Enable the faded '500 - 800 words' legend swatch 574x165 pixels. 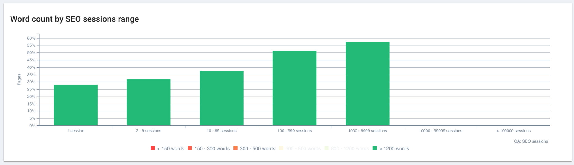(x=281, y=148)
